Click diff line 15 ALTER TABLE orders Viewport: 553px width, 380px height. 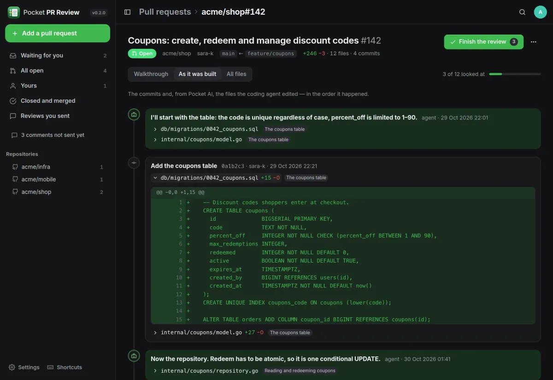(x=343, y=319)
